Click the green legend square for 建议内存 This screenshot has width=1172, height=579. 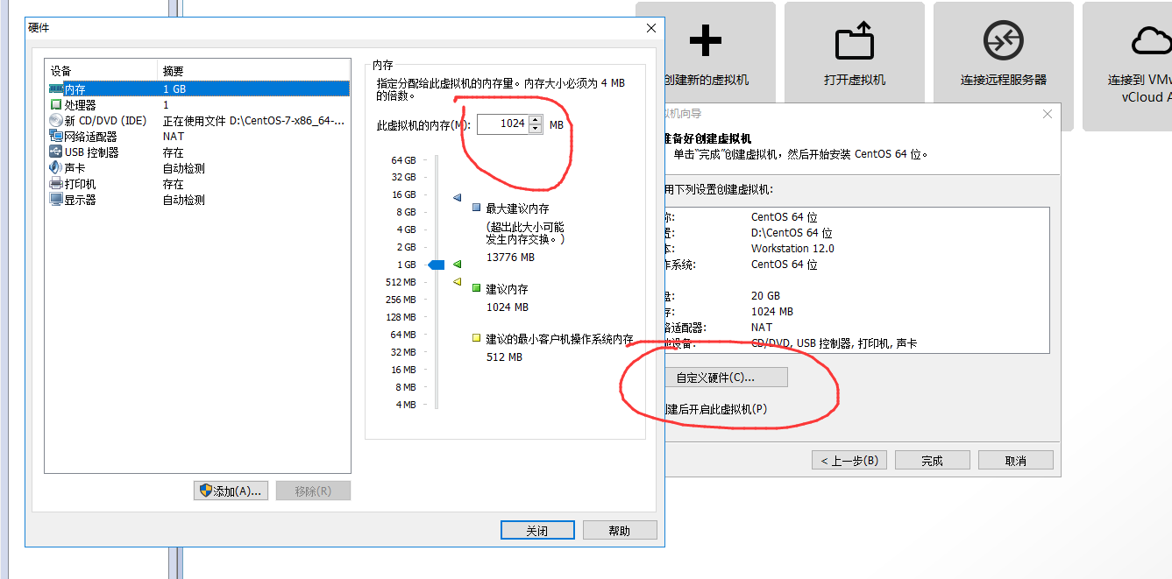tap(476, 288)
